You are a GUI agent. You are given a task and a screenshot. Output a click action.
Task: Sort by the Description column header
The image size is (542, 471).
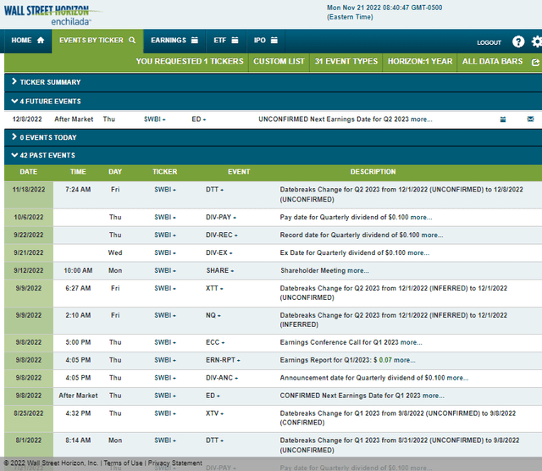[x=373, y=172]
